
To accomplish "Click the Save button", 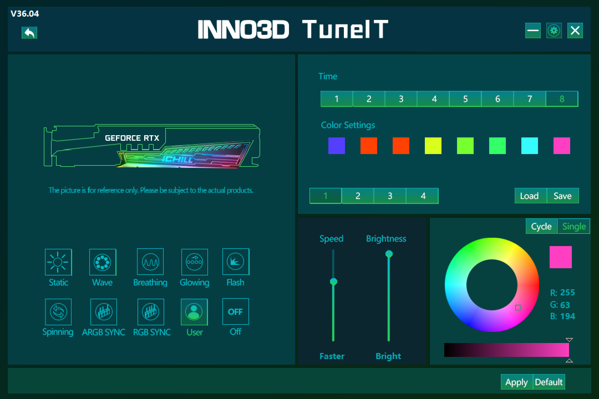I will click(x=563, y=196).
